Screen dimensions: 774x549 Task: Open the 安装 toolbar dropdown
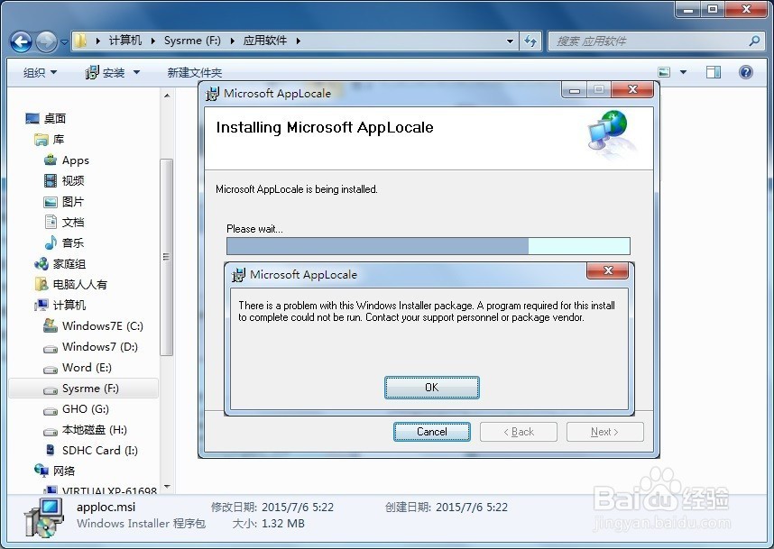(x=113, y=73)
